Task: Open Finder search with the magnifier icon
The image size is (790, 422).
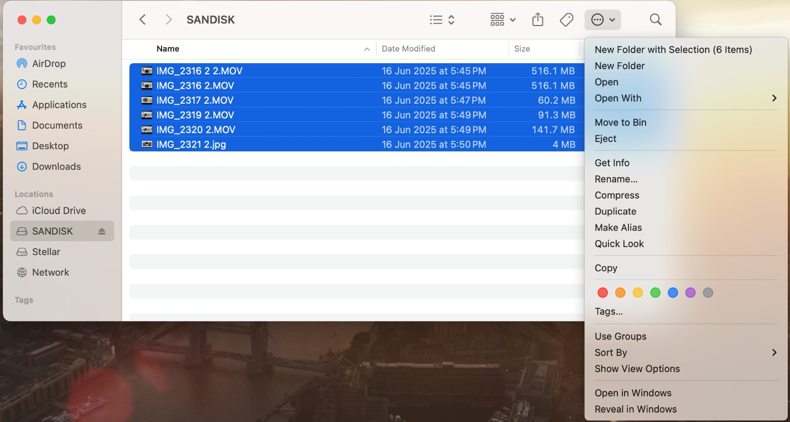Action: pos(655,20)
